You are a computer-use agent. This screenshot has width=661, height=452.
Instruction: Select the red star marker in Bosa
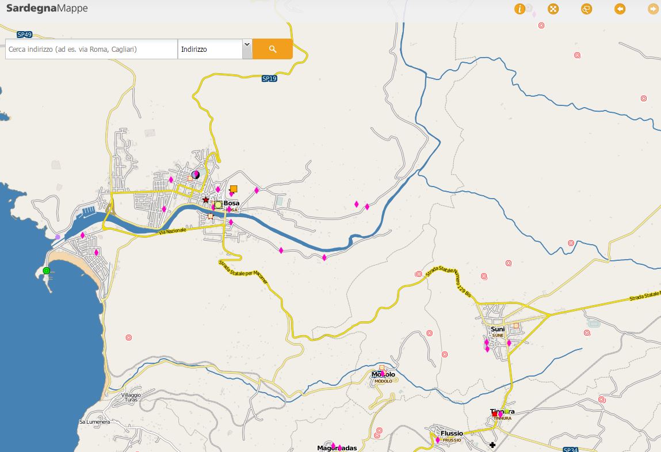[x=206, y=200]
